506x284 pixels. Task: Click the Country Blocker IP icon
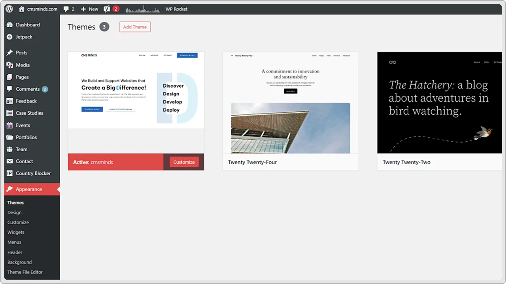[x=10, y=173]
